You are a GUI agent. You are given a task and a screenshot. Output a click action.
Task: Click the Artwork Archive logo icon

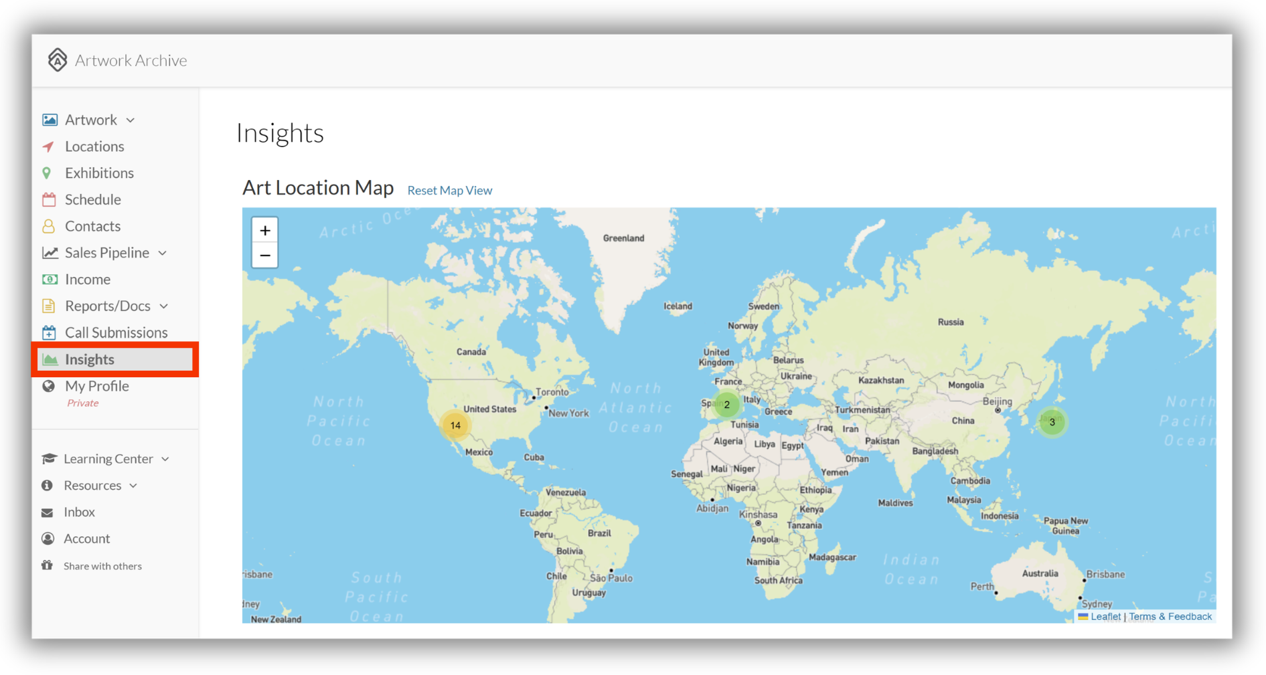tap(58, 60)
